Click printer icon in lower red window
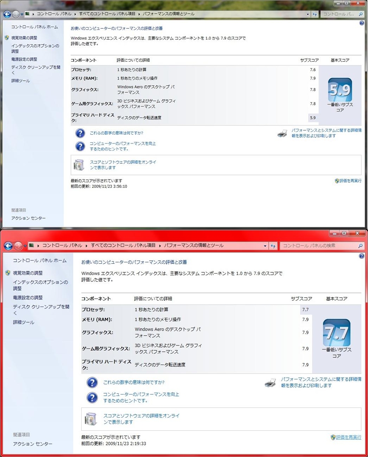This screenshot has height=457, width=368. click(x=270, y=382)
